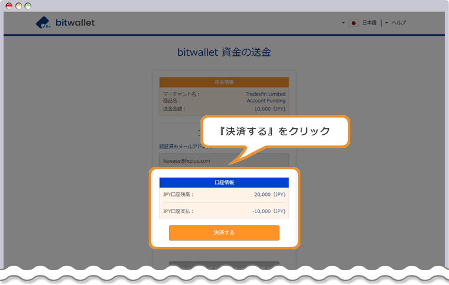Click the 送金情報 header
449x285 pixels.
(x=224, y=82)
